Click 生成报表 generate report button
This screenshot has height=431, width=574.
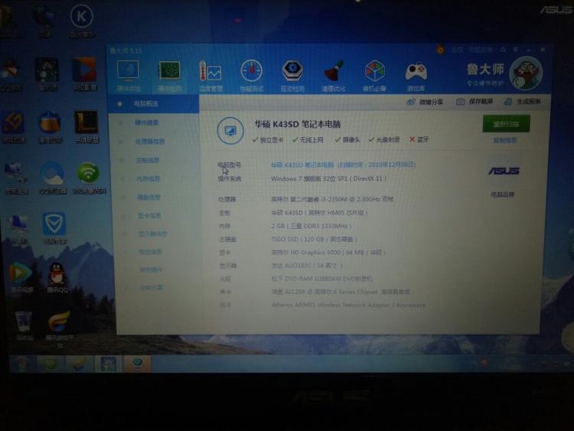point(523,101)
